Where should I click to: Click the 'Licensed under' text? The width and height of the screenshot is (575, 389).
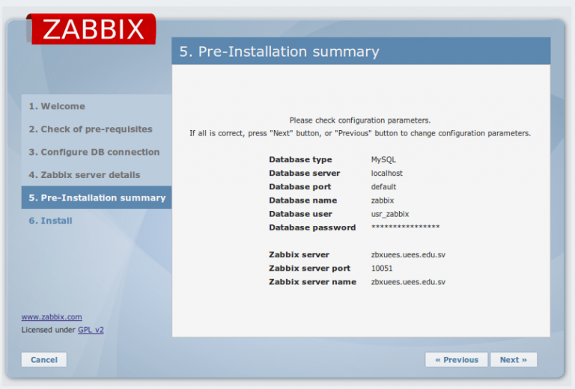(x=49, y=330)
